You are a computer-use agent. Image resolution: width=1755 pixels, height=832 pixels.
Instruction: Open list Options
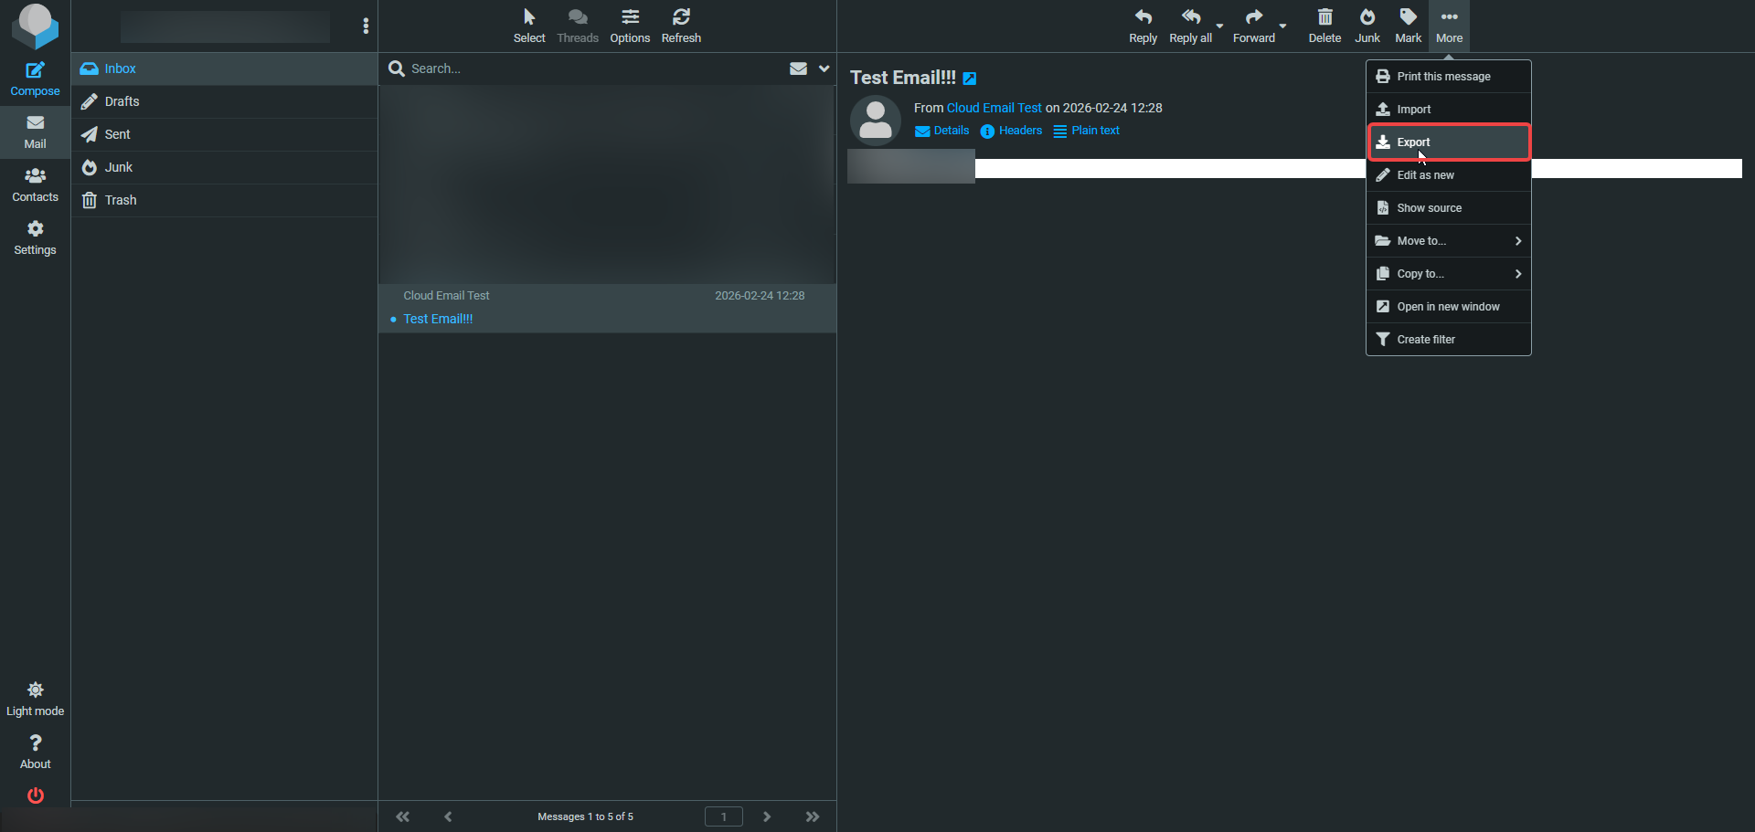click(630, 26)
